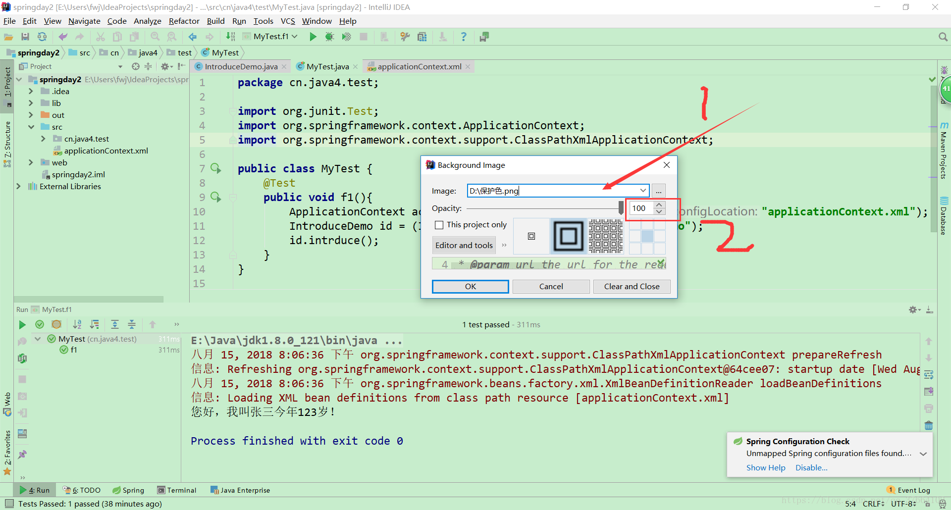Open Event Log in status bar
This screenshot has height=510, width=951.
coord(909,490)
